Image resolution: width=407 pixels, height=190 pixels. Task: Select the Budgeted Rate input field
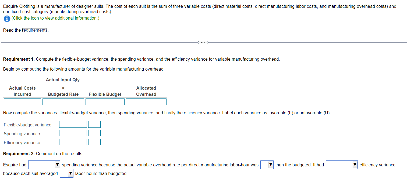pos(63,101)
